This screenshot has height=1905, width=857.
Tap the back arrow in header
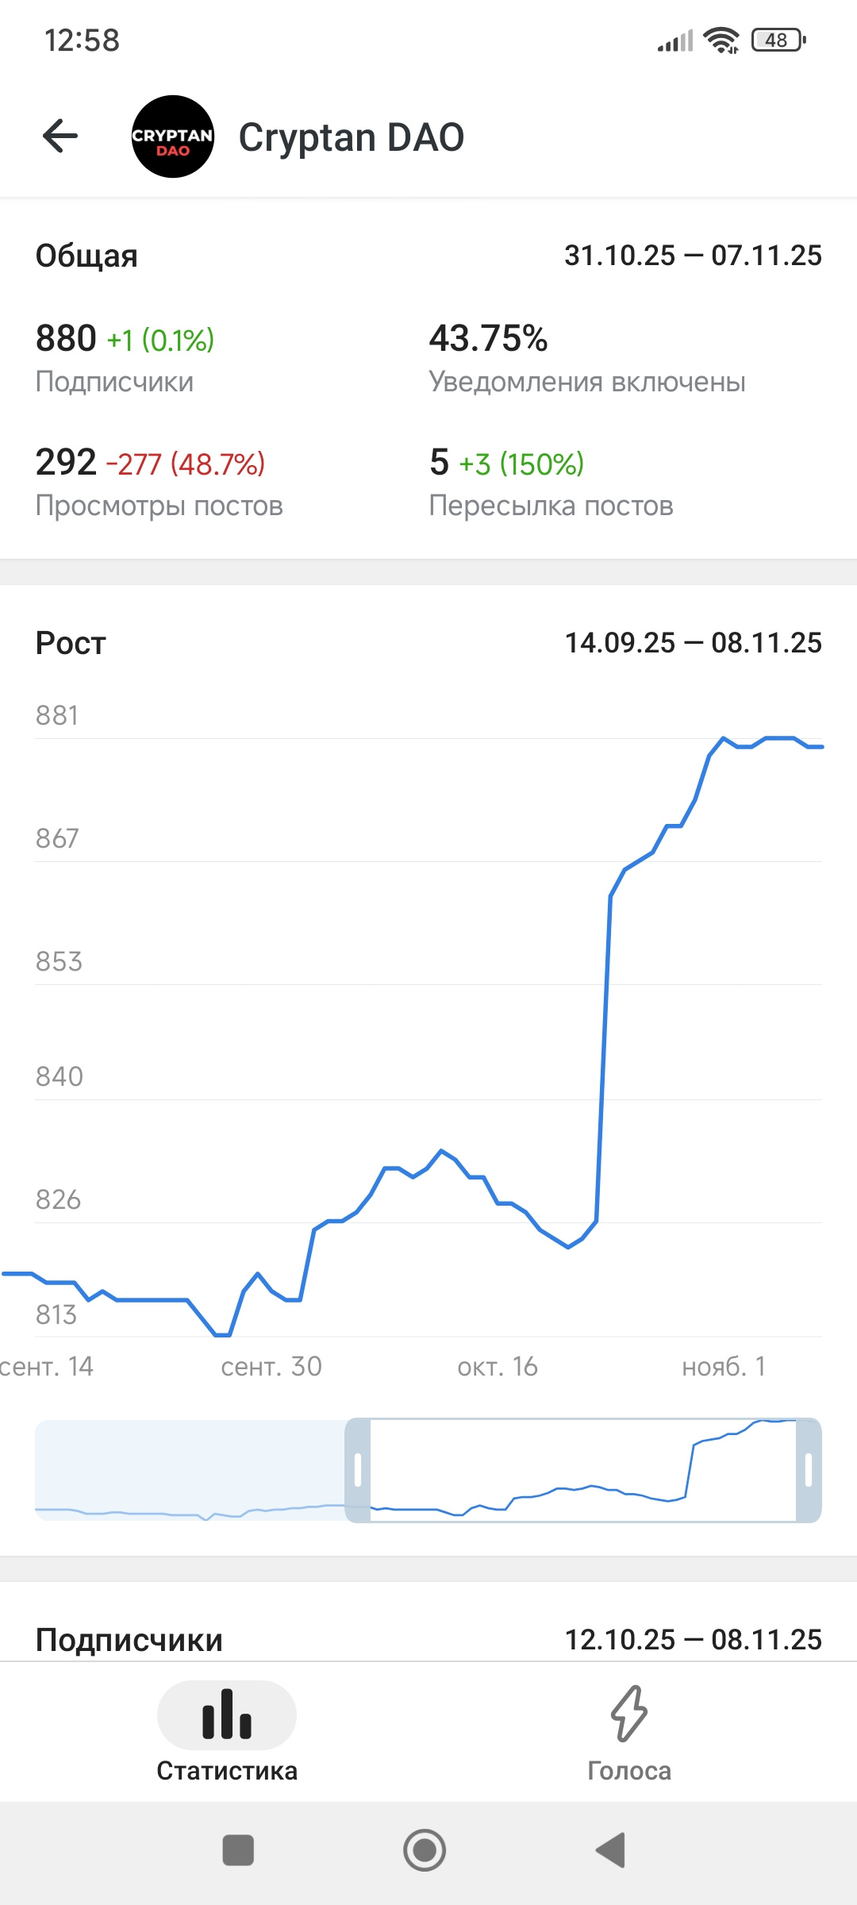click(60, 136)
